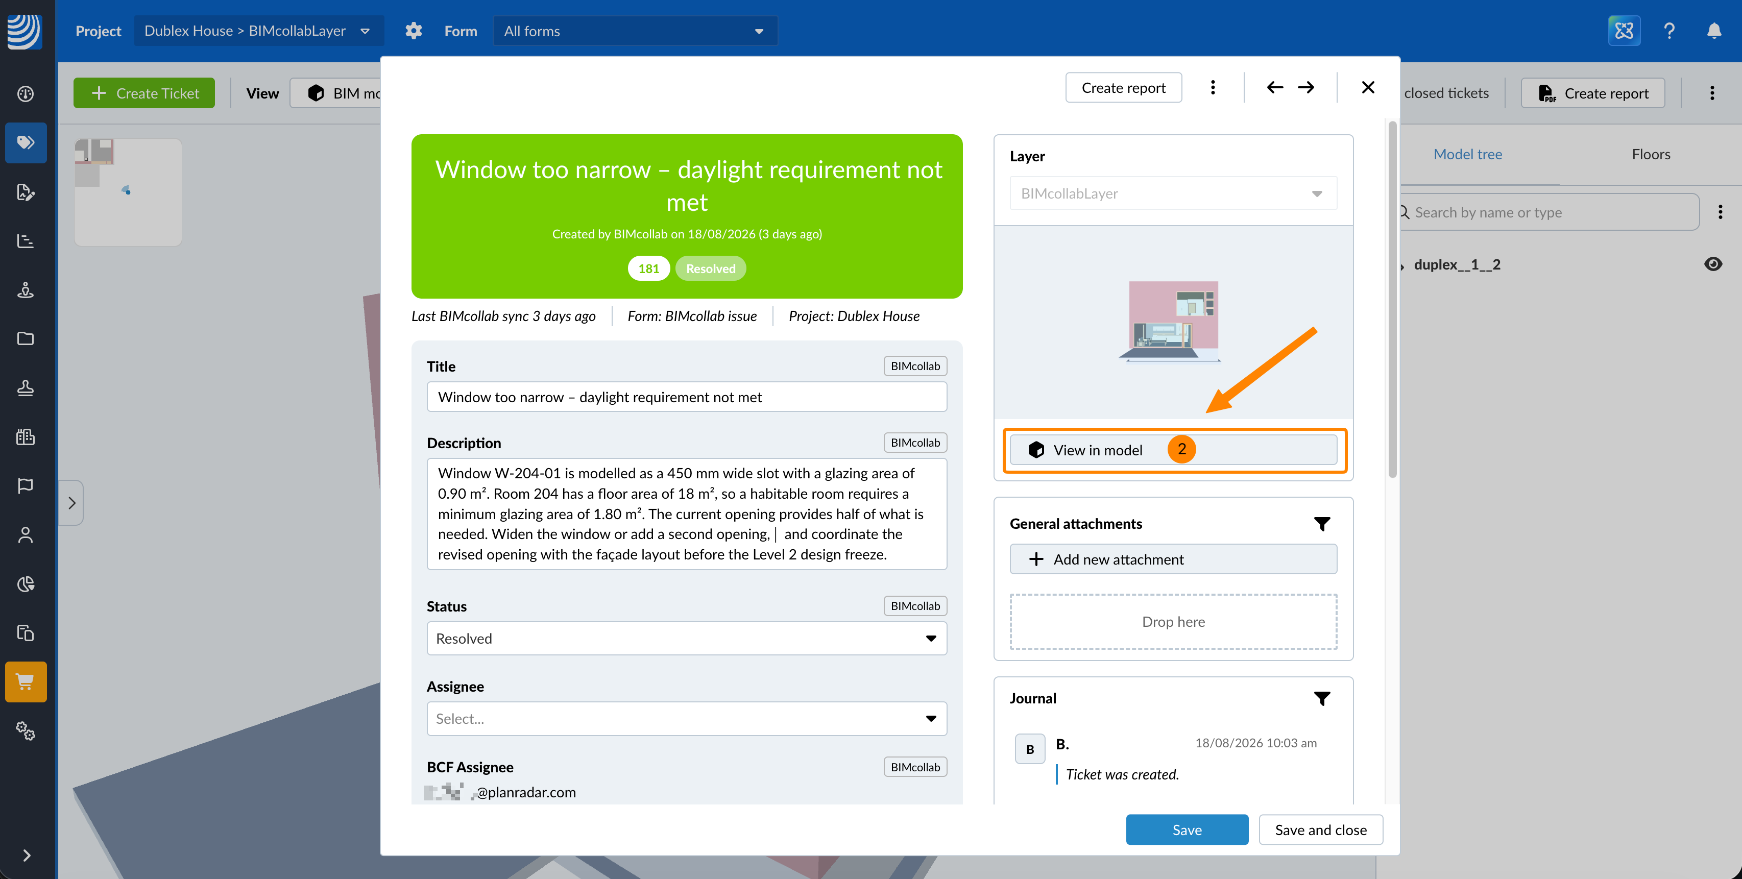The width and height of the screenshot is (1742, 879).
Task: Open the pie chart statistics icon
Action: point(26,583)
